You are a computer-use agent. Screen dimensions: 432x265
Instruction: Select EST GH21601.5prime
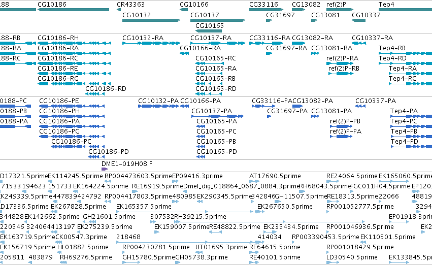tap(109, 217)
